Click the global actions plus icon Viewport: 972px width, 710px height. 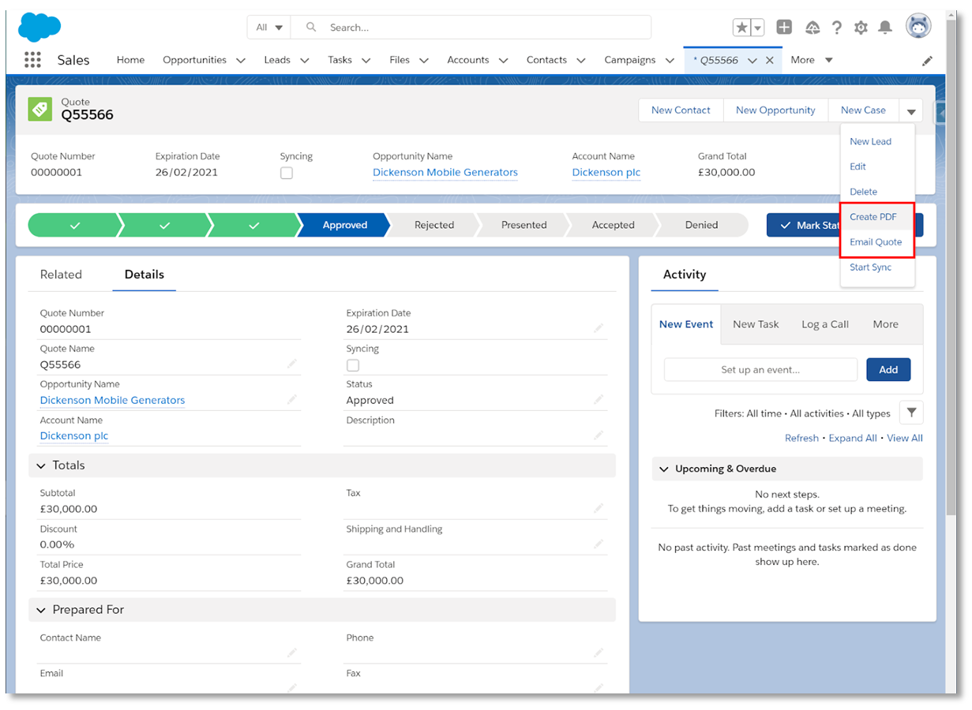[784, 28]
